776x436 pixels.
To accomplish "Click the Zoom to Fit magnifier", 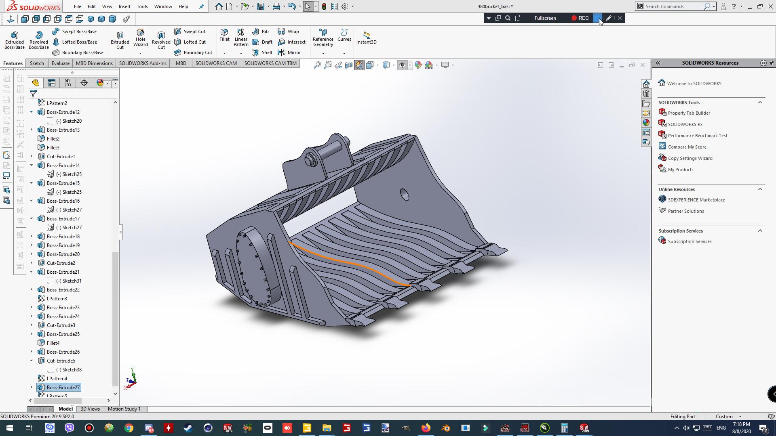I will pyautogui.click(x=317, y=65).
